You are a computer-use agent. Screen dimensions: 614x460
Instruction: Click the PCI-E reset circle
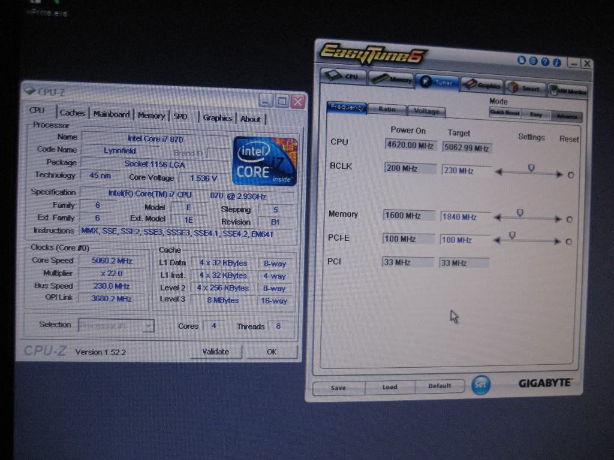point(568,242)
